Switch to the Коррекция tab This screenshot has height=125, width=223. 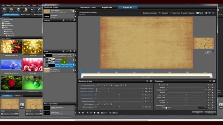tap(107, 7)
